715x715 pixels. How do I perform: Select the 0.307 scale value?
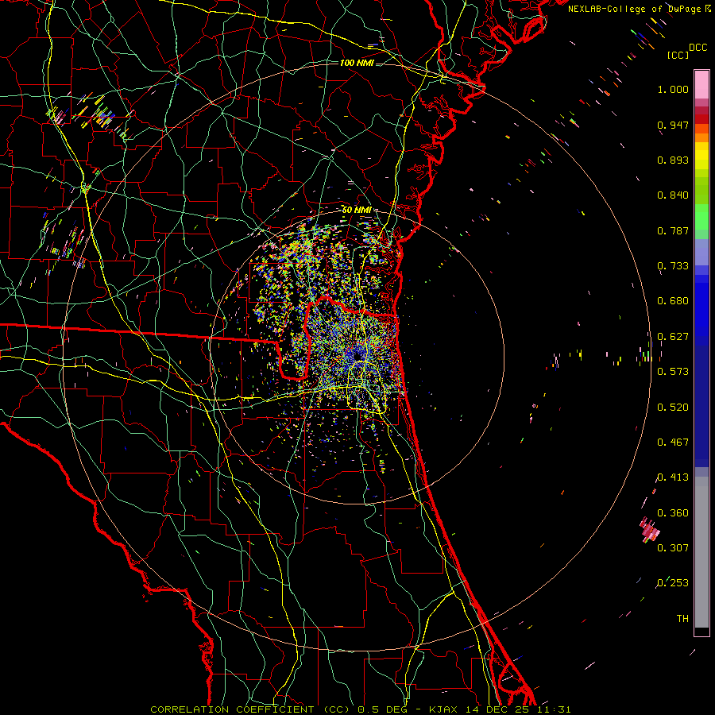tap(673, 547)
